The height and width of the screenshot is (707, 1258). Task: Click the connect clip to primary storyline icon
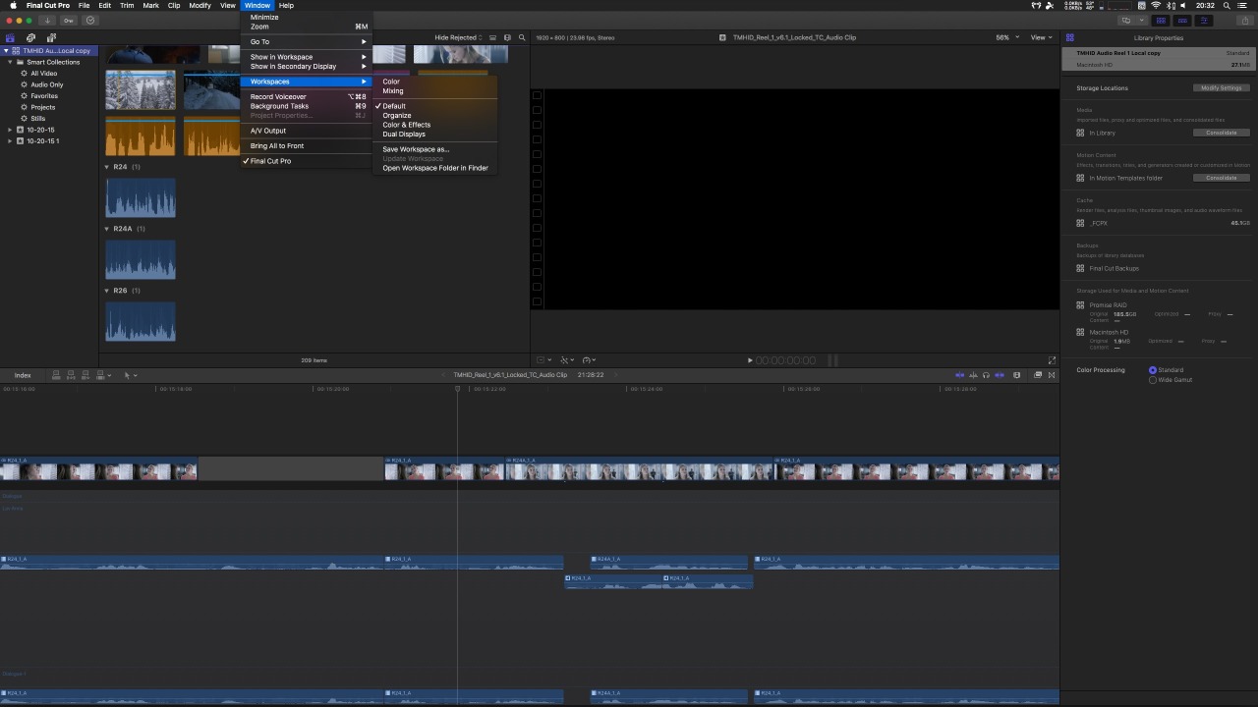56,375
